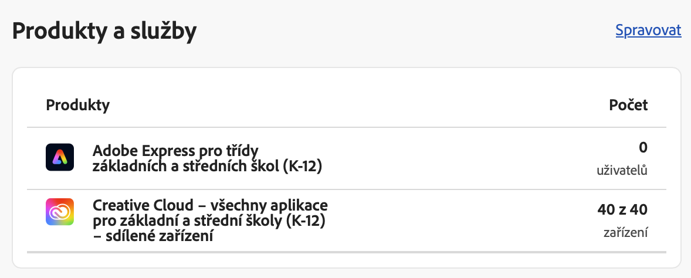Viewport: 691px width, 278px height.
Task: Click "(K-12)" in the Creative Cloud row
Action: click(x=306, y=222)
